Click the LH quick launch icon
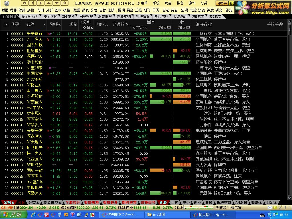This screenshot has height=219, width=292. click(66, 215)
